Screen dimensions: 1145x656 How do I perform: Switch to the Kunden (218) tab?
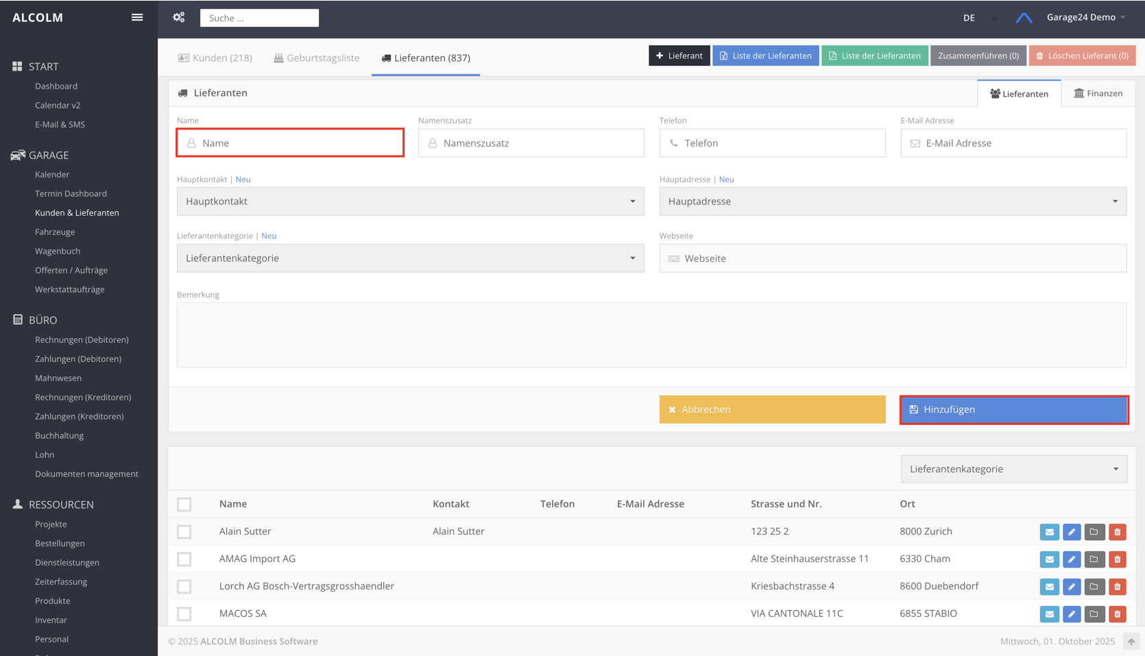(x=215, y=58)
